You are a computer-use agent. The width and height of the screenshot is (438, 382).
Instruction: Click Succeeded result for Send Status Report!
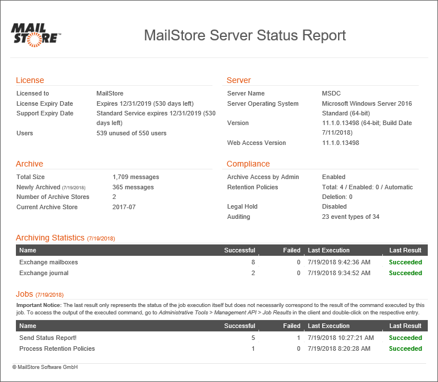405,338
